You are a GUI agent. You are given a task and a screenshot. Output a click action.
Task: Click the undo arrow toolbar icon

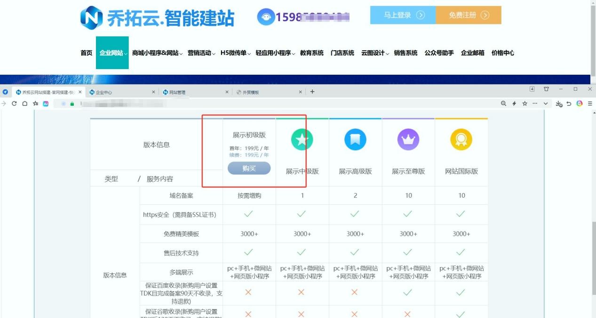click(569, 103)
